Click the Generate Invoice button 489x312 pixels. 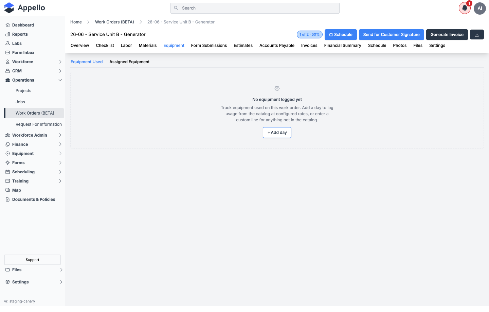coord(447,35)
